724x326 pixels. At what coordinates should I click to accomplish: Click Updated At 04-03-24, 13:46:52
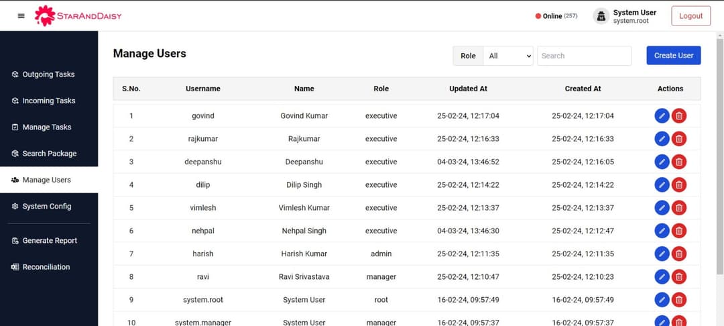[x=468, y=162]
